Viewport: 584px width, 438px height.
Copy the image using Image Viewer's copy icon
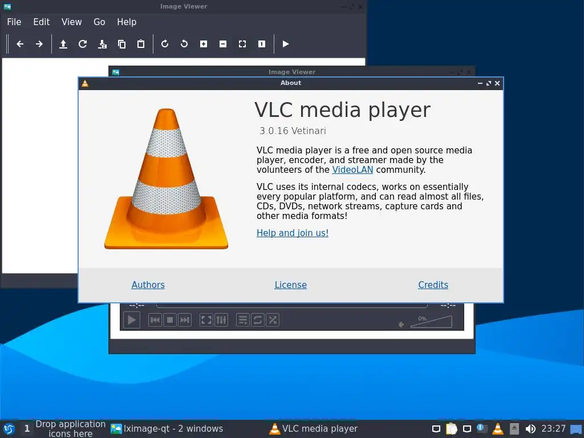(x=121, y=44)
